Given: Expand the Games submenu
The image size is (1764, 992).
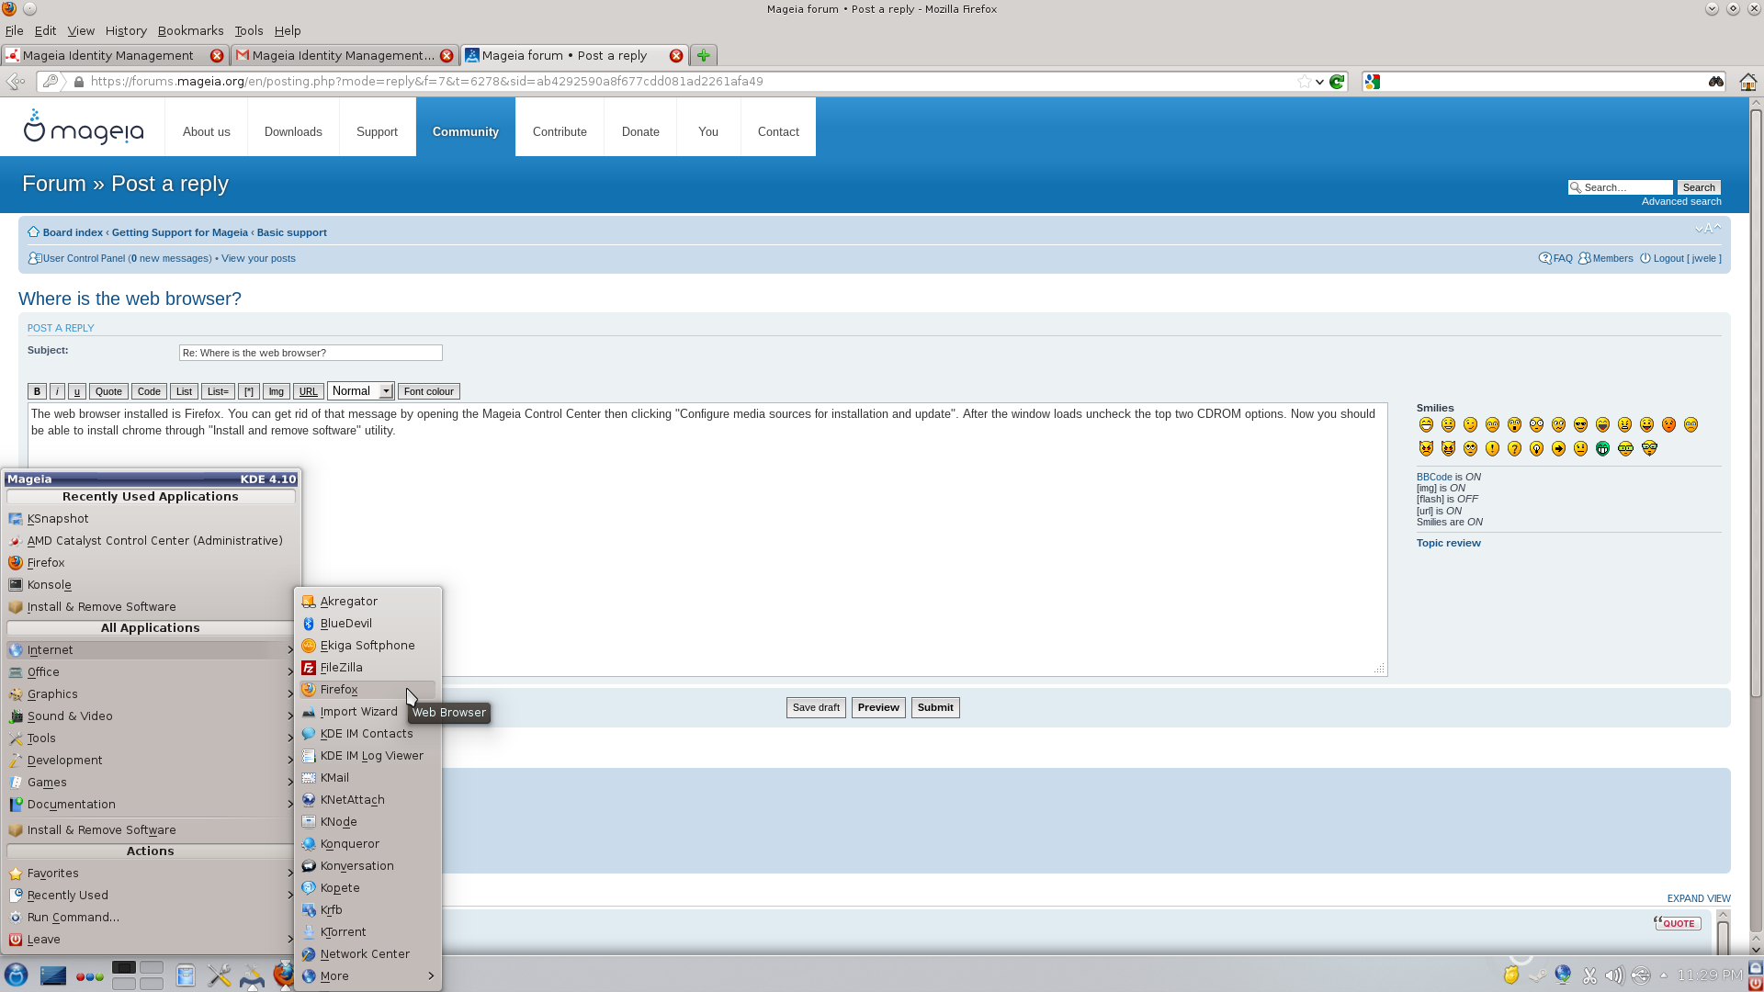Looking at the screenshot, I should 151,783.
